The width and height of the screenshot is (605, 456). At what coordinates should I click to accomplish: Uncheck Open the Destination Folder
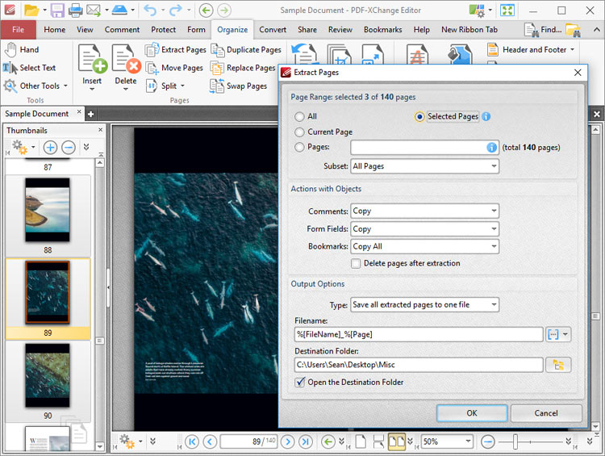[300, 383]
